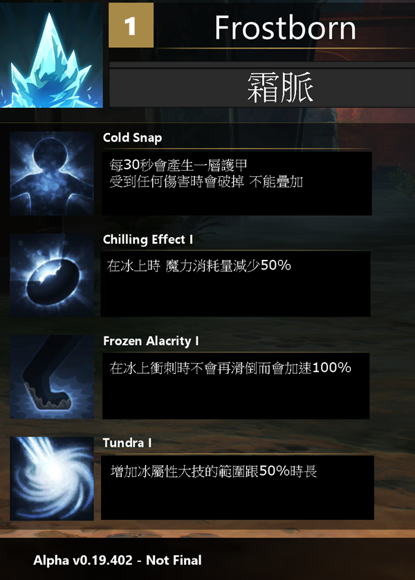415x580 pixels.
Task: Click the Chilling Effect I skill label
Action: point(148,239)
